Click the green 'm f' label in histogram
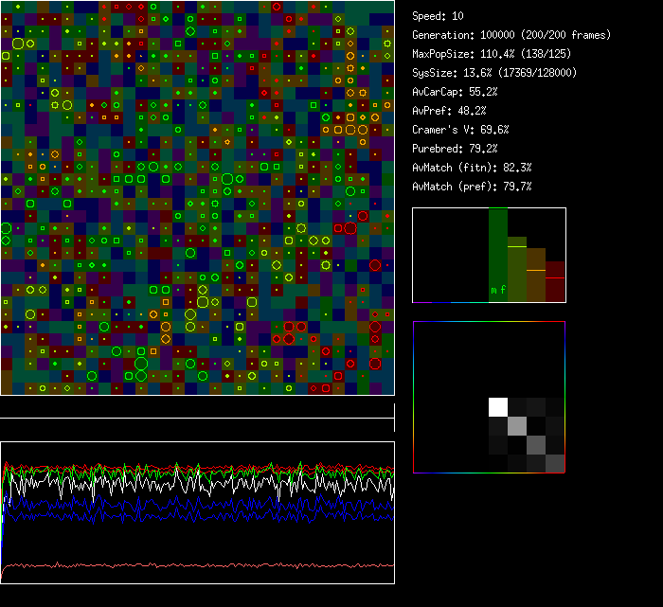 click(498, 290)
